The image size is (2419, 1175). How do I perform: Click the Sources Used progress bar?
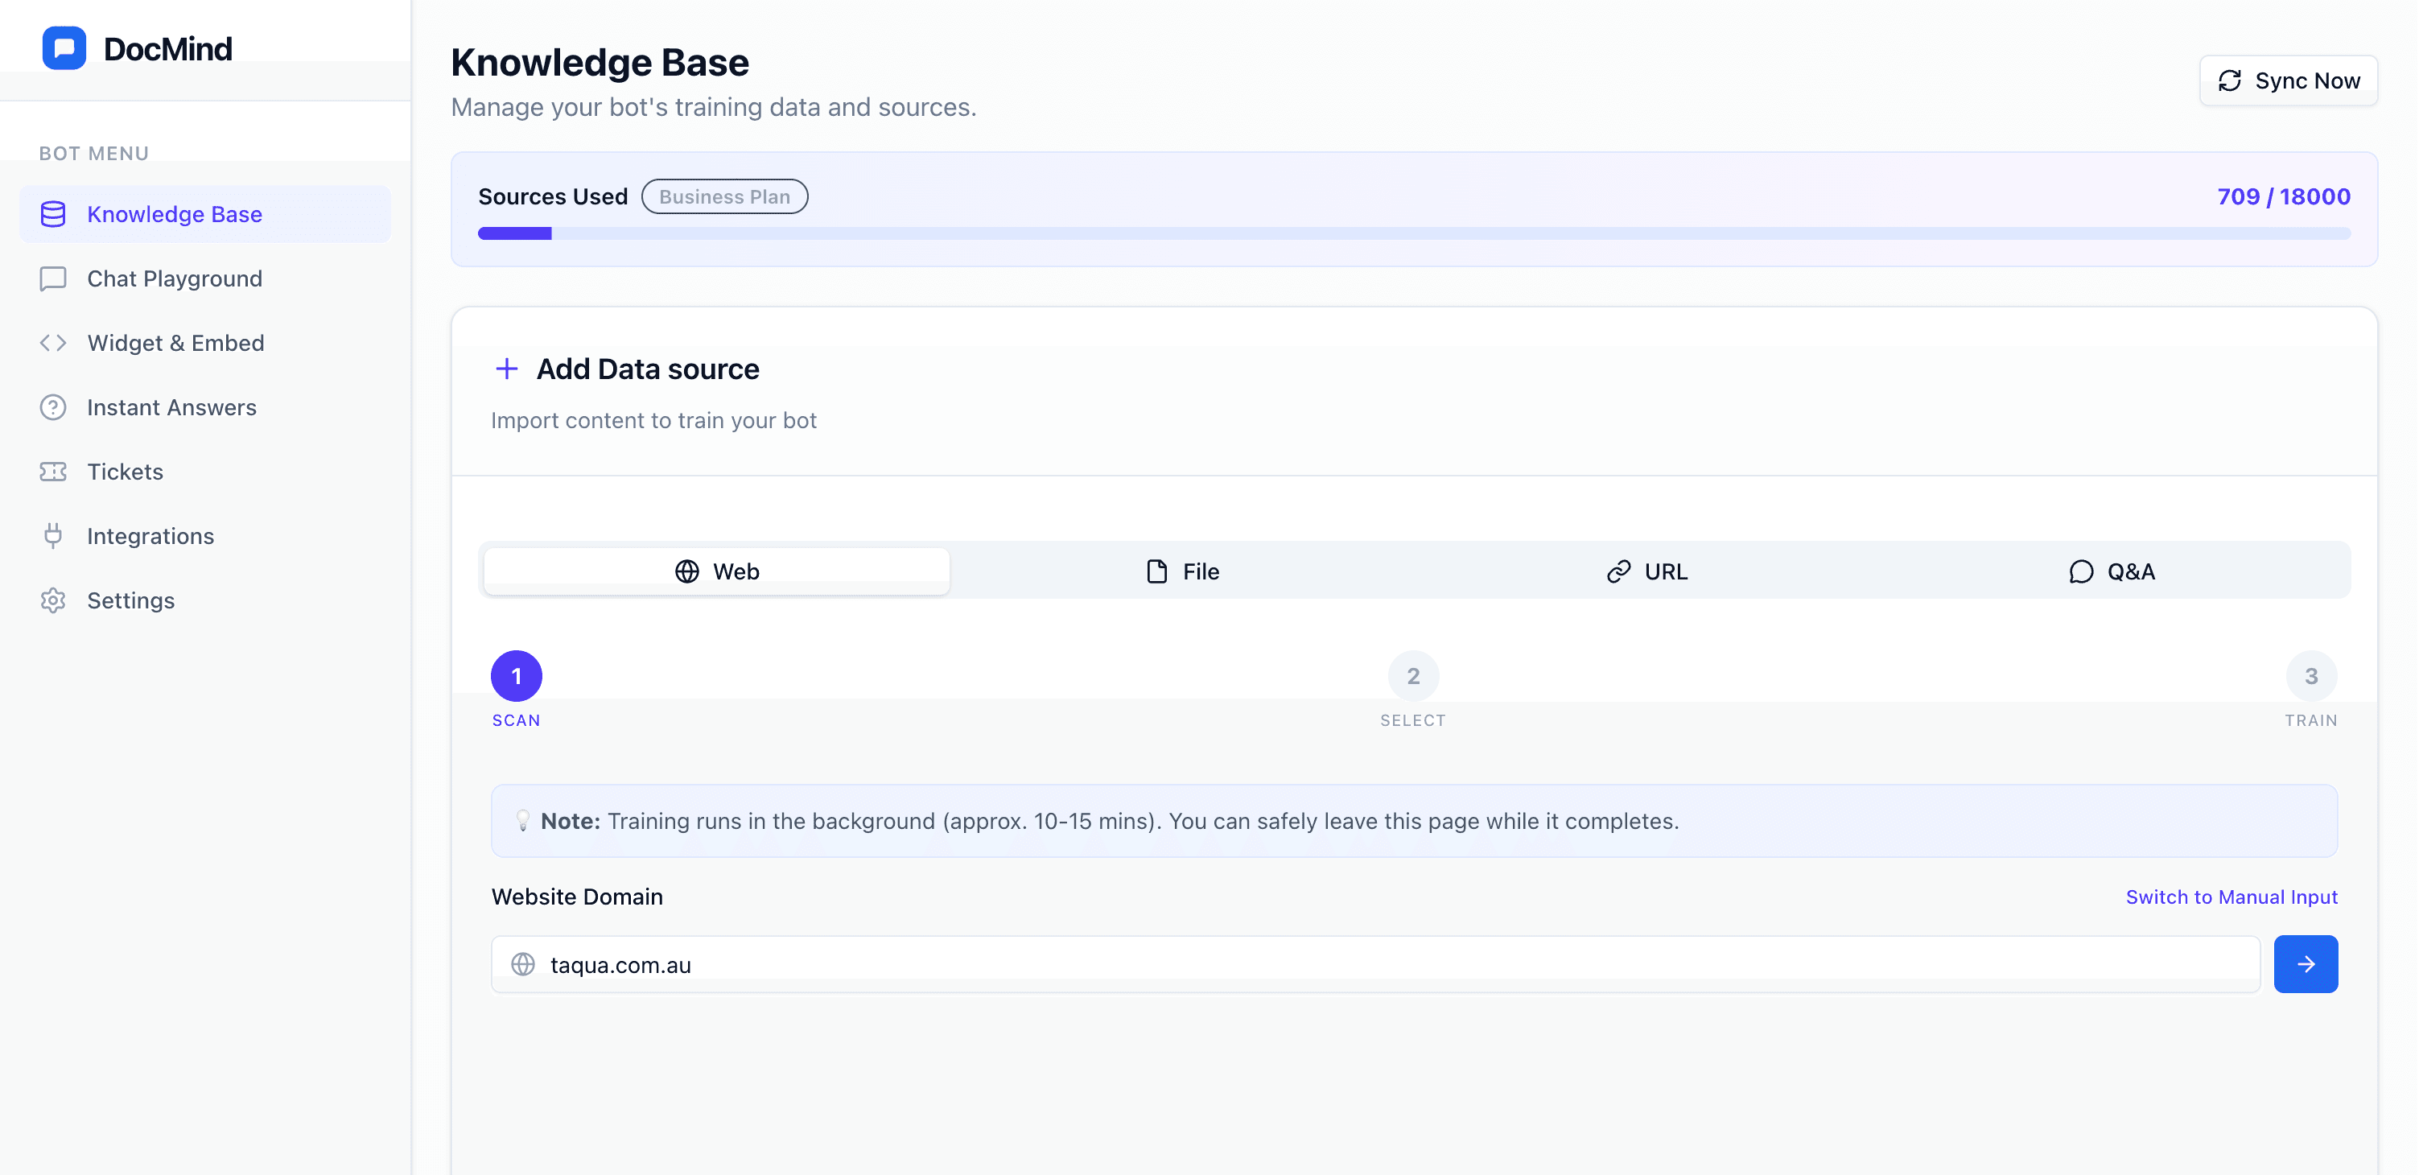click(1413, 232)
